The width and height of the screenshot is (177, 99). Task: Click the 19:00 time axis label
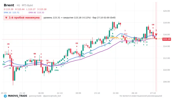pyautogui.click(x=78, y=93)
